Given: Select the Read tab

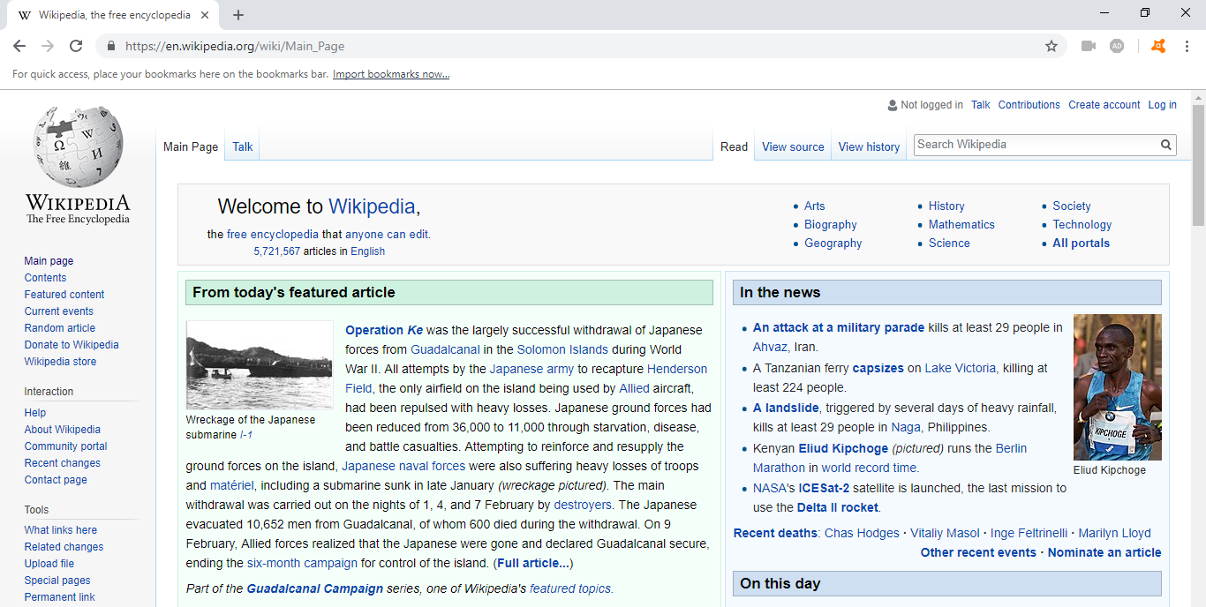Looking at the screenshot, I should 734,147.
